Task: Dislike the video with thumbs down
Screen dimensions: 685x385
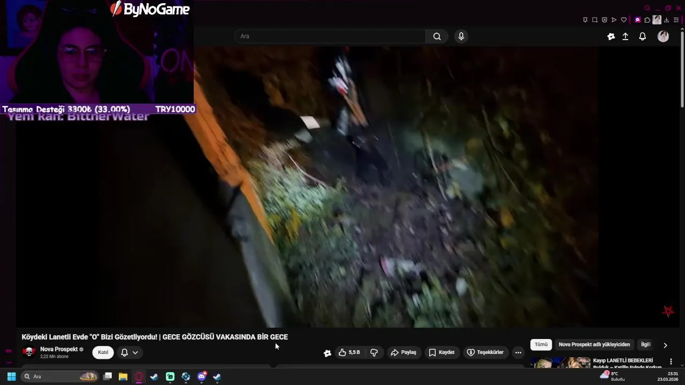Action: pos(374,352)
